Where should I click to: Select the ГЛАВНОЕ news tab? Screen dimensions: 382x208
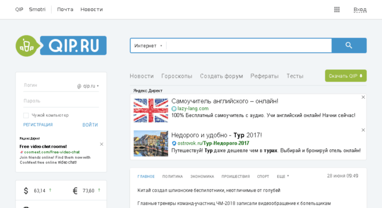coord(146,177)
